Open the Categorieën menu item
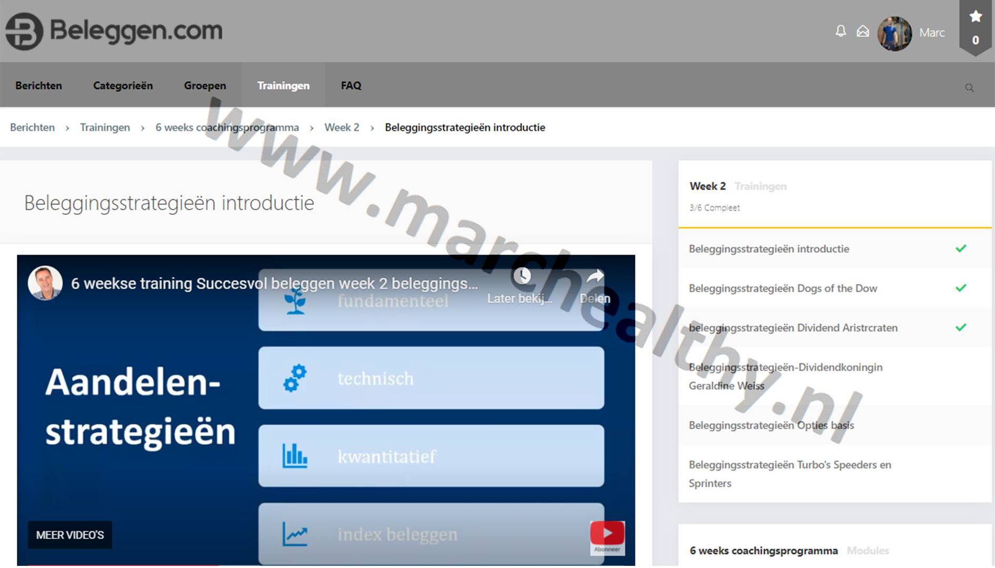This screenshot has height=568, width=995. click(123, 86)
